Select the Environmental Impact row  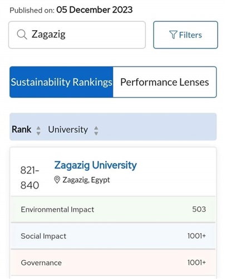(x=113, y=209)
